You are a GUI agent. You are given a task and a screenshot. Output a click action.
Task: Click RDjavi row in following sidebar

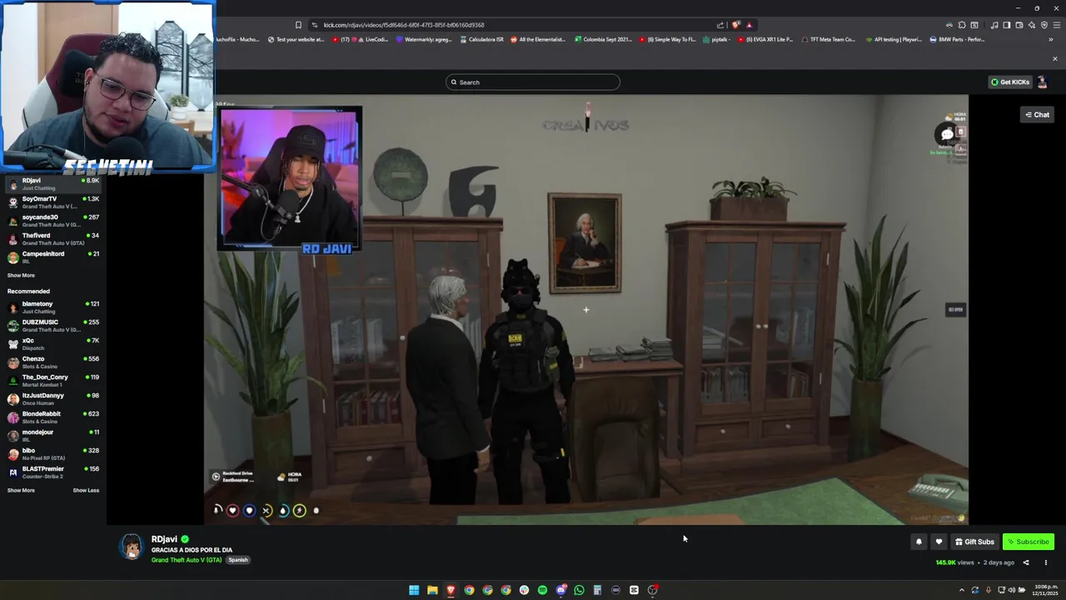(53, 184)
